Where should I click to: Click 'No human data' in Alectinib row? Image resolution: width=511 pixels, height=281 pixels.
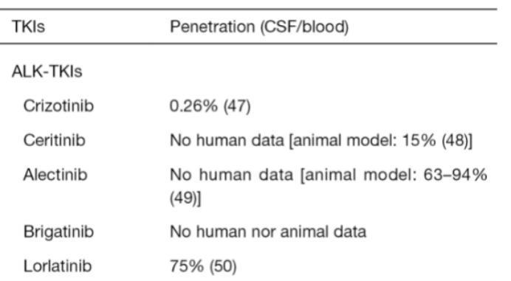[x=232, y=176]
